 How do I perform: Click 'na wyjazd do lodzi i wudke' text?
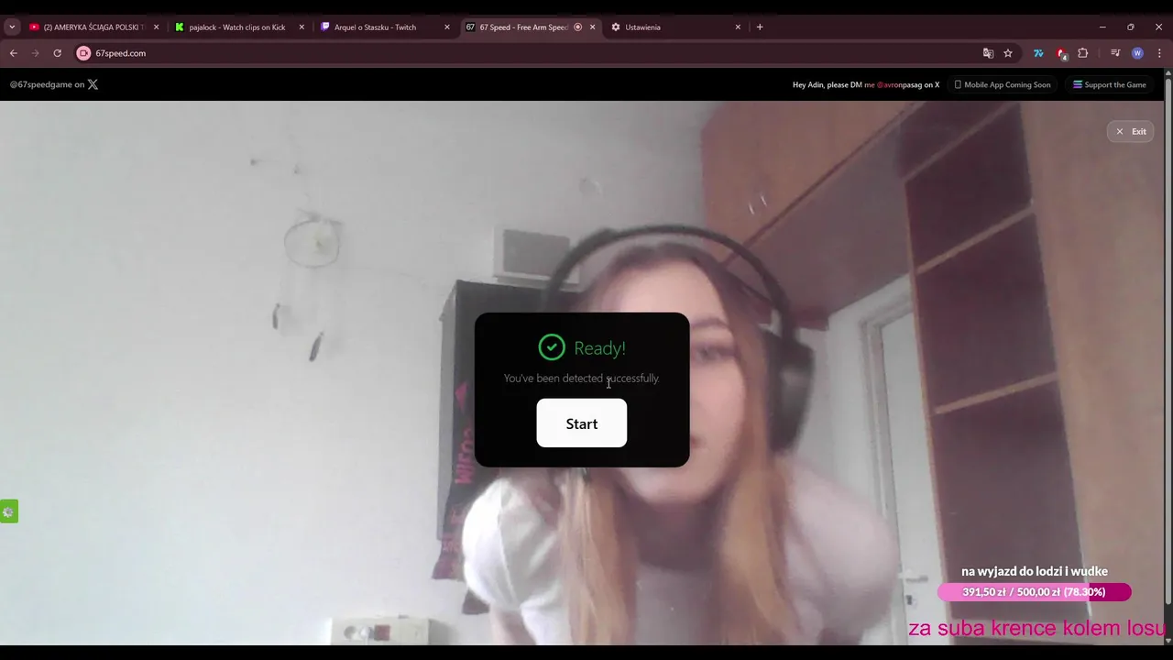1035,571
